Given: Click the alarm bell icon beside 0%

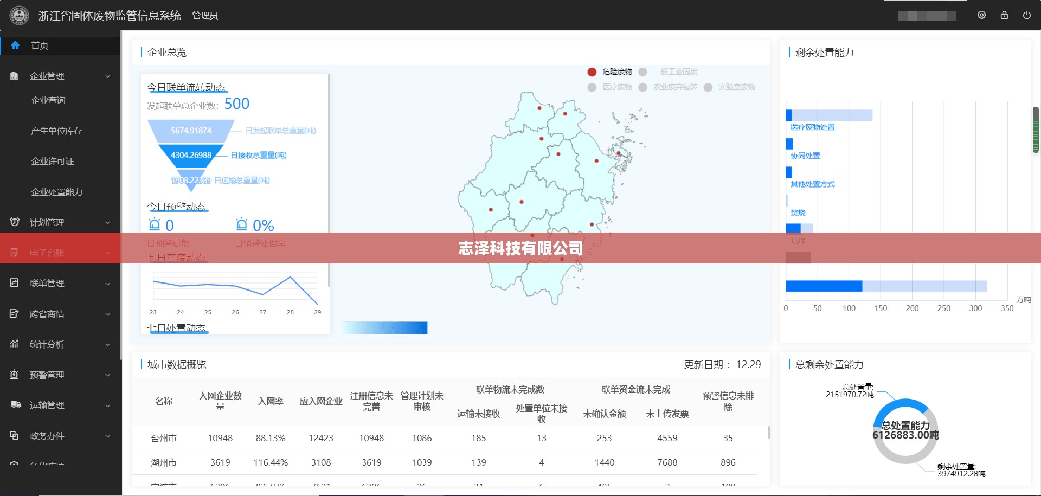Looking at the screenshot, I should (x=241, y=224).
